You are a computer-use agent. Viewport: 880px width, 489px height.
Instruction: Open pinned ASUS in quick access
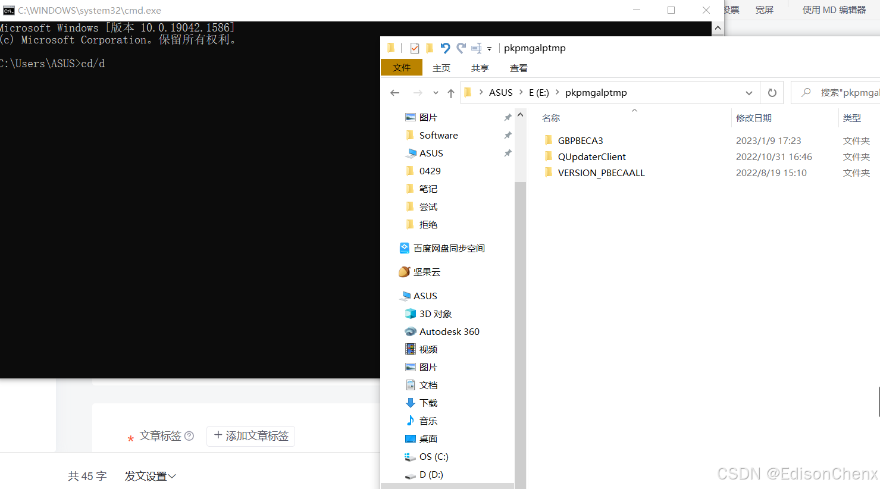(x=431, y=153)
